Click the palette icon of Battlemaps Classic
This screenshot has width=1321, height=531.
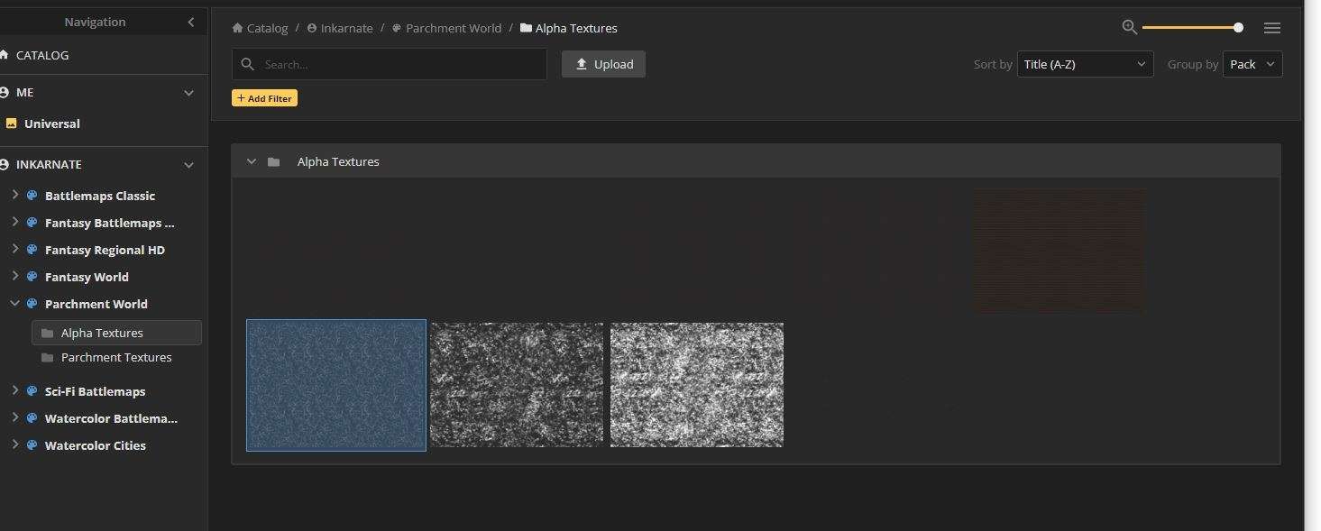coord(32,196)
